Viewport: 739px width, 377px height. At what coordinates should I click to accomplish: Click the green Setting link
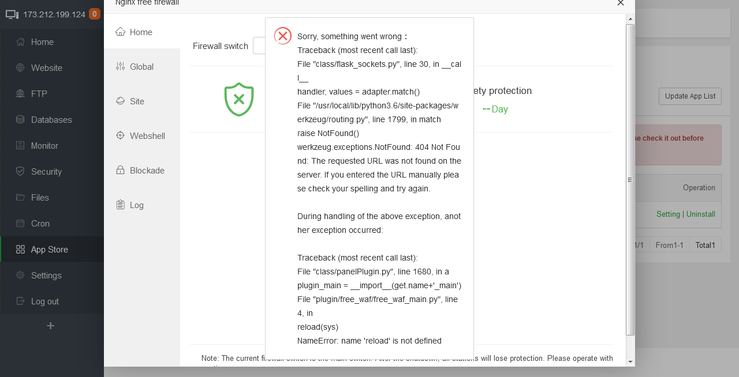(668, 214)
